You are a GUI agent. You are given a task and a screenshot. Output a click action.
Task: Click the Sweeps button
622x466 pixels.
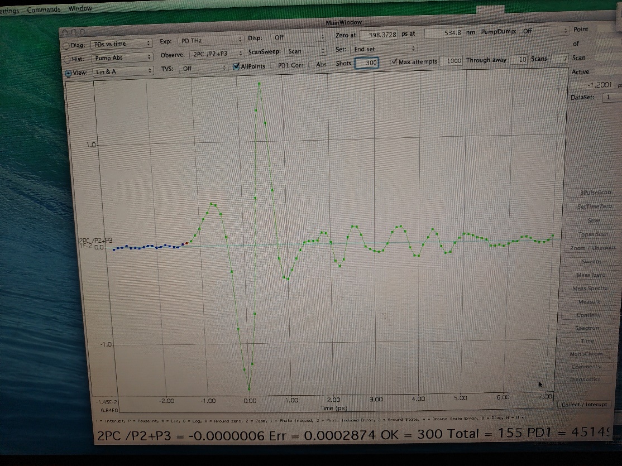(591, 261)
